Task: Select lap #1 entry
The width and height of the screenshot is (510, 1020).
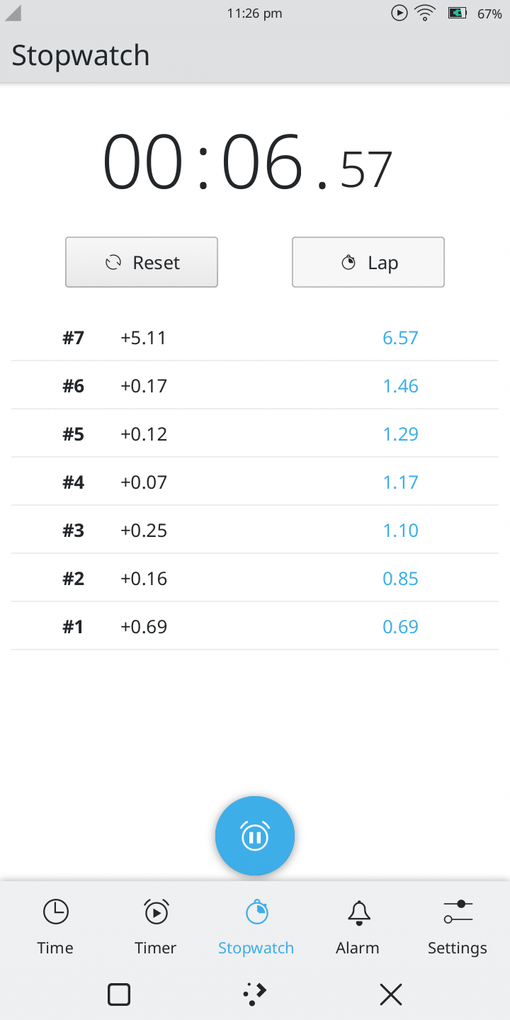Action: point(255,626)
